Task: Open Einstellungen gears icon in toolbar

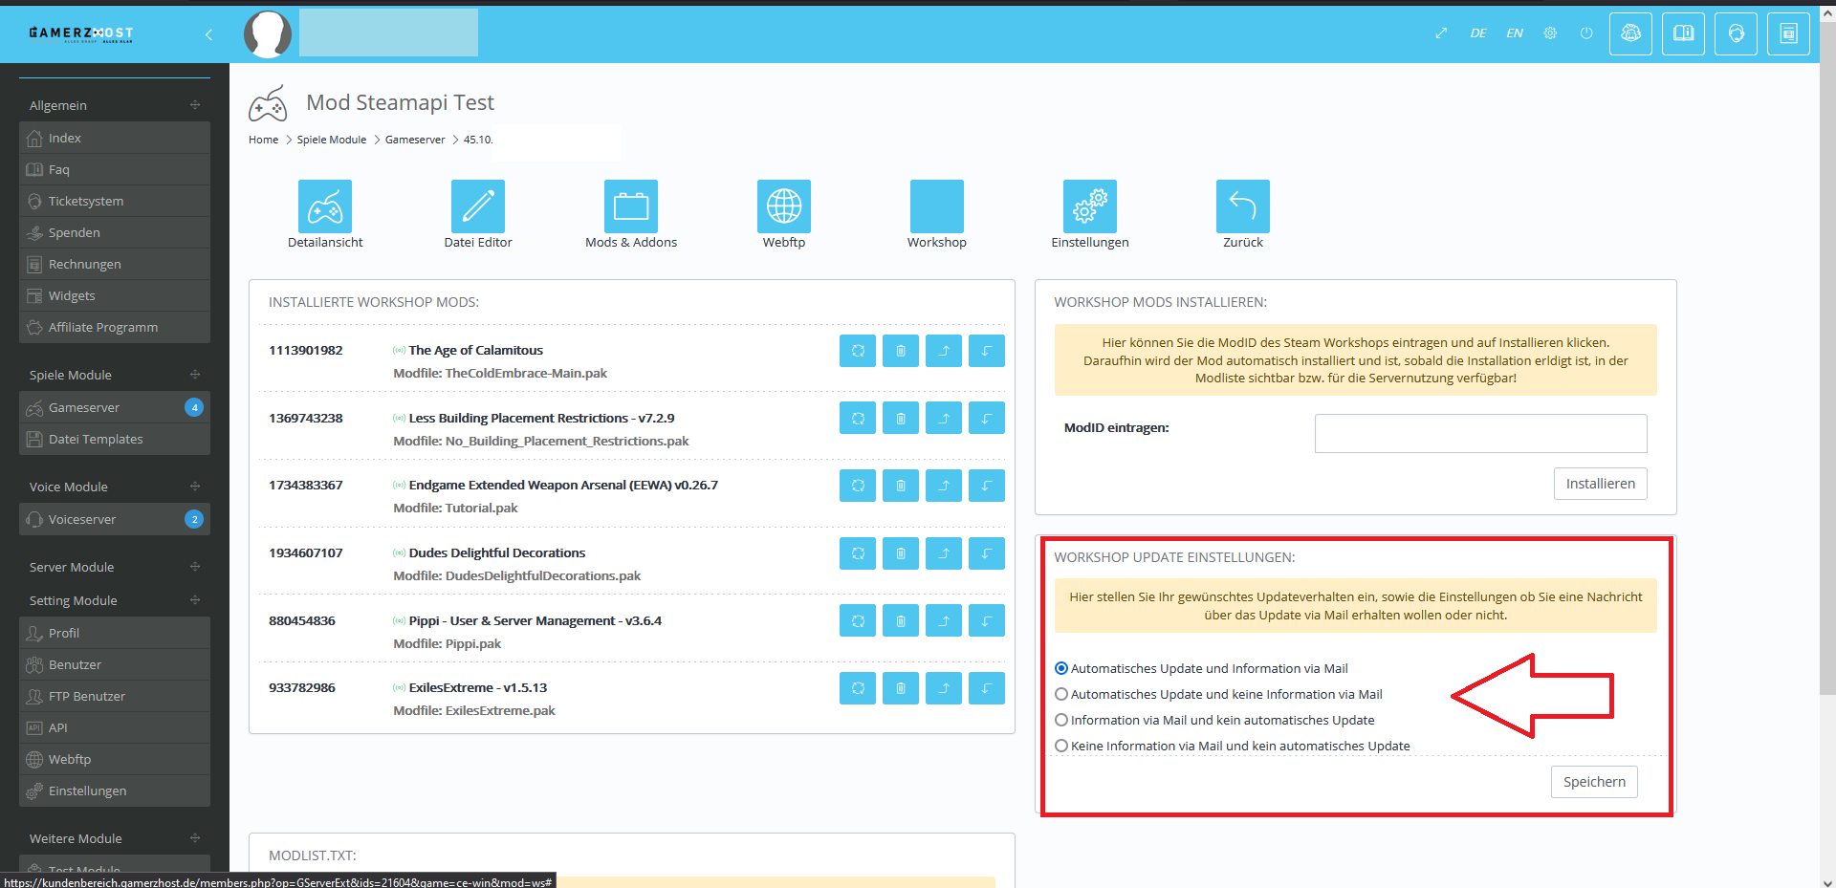Action: (1089, 206)
